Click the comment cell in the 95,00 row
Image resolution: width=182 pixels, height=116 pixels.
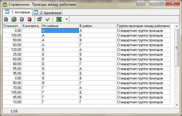pyautogui.click(x=32, y=73)
